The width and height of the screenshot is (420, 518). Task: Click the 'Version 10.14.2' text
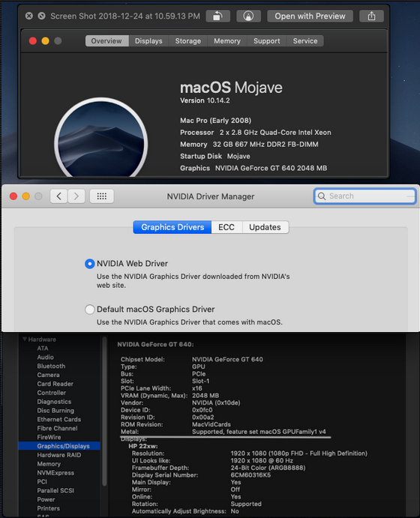(x=205, y=100)
